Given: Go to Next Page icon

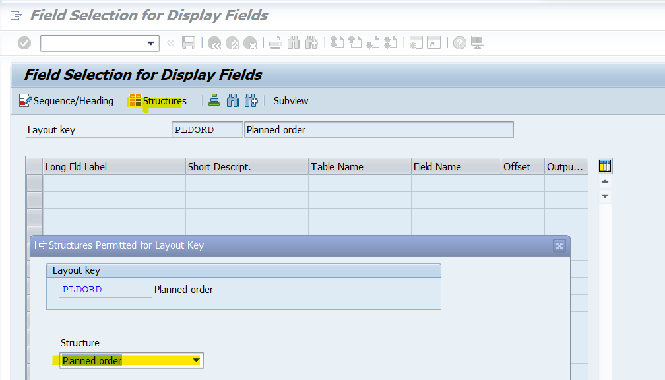Looking at the screenshot, I should click(373, 42).
